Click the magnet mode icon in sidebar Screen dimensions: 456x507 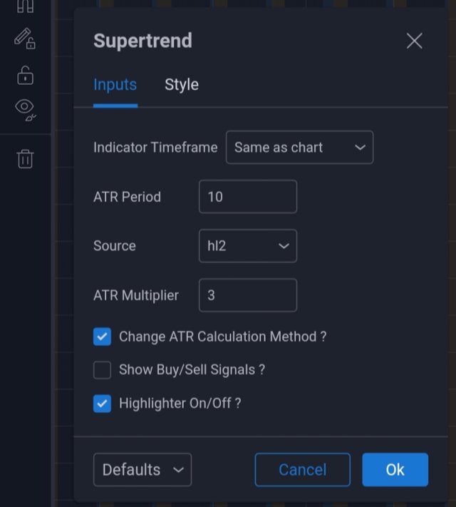[25, 6]
